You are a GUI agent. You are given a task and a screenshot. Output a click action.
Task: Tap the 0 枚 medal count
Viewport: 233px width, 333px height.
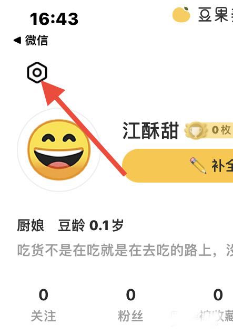(x=221, y=130)
